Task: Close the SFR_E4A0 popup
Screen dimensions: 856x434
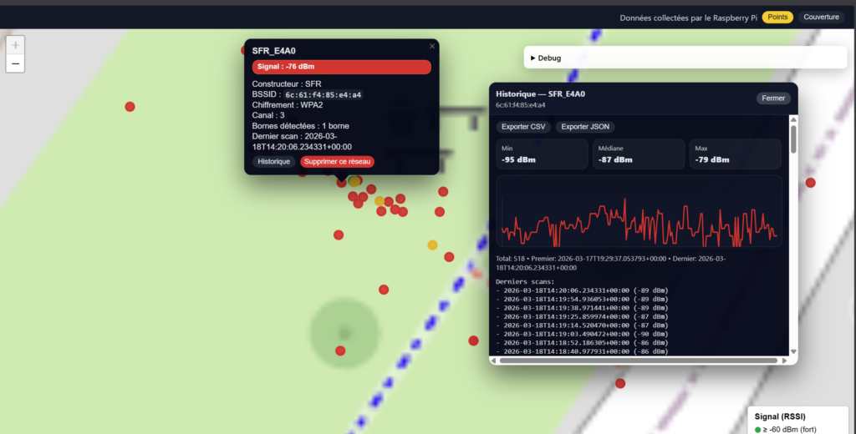Action: point(432,47)
